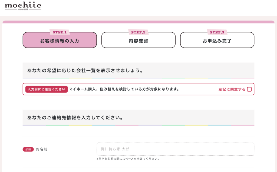Click the お名前 field label

pyautogui.click(x=41, y=149)
